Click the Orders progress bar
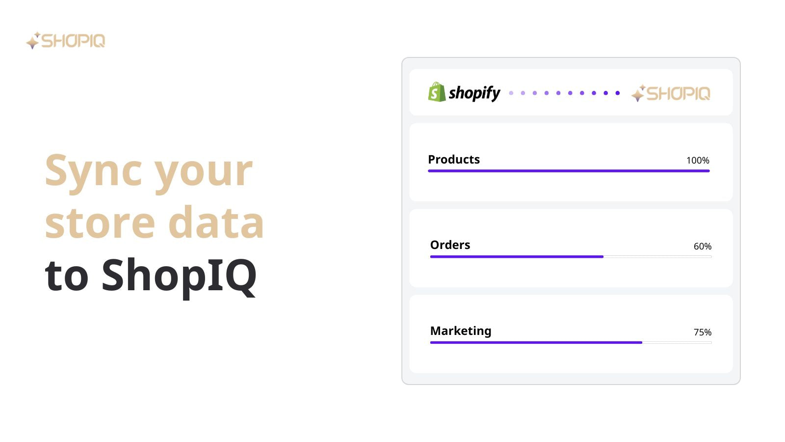Viewport: 785px width, 442px height. pos(571,256)
